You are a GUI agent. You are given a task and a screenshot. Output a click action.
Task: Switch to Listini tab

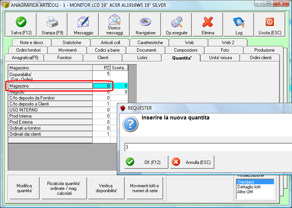click(x=142, y=58)
